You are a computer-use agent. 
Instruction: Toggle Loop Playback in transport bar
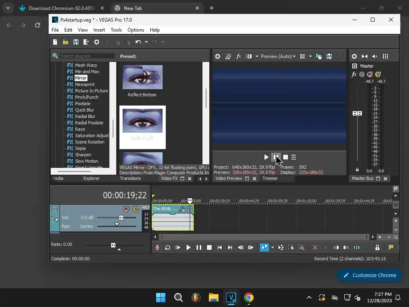(x=167, y=247)
